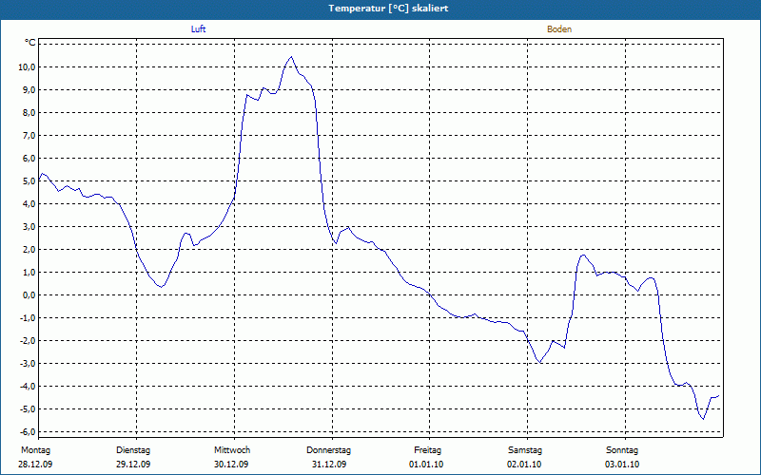Click the 2,0 y-axis value

[29, 249]
